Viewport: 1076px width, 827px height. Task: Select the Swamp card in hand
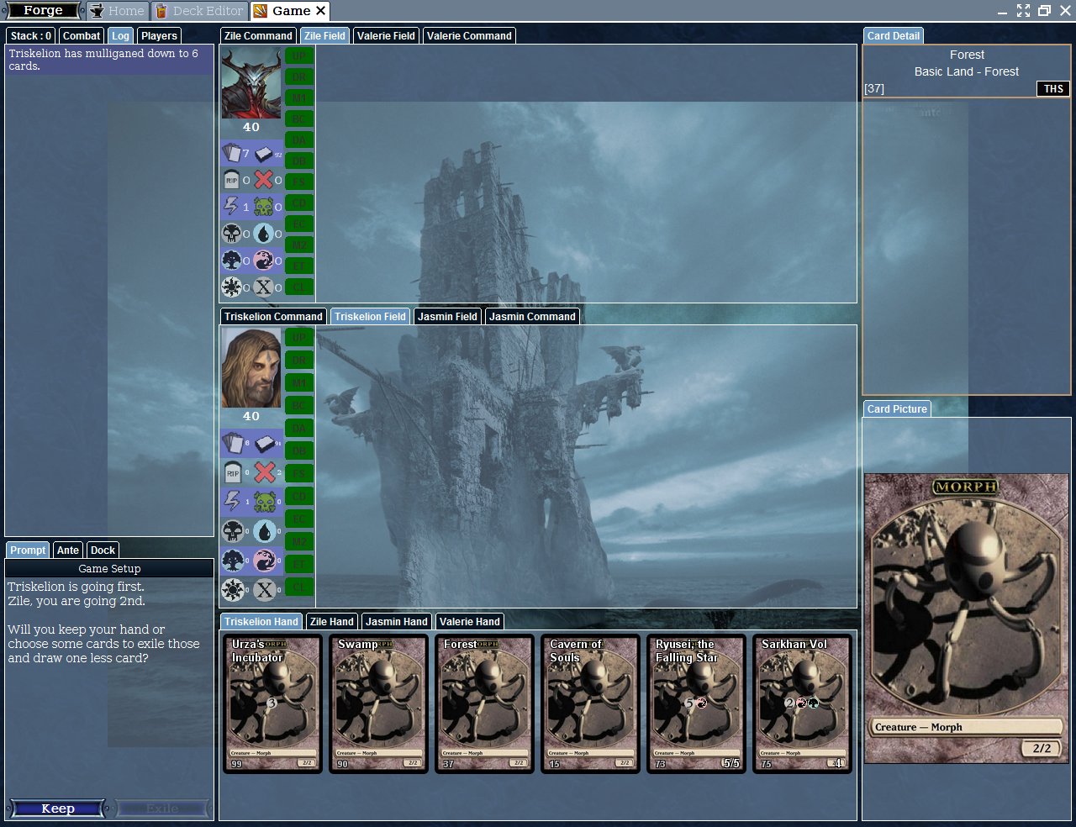pyautogui.click(x=378, y=703)
